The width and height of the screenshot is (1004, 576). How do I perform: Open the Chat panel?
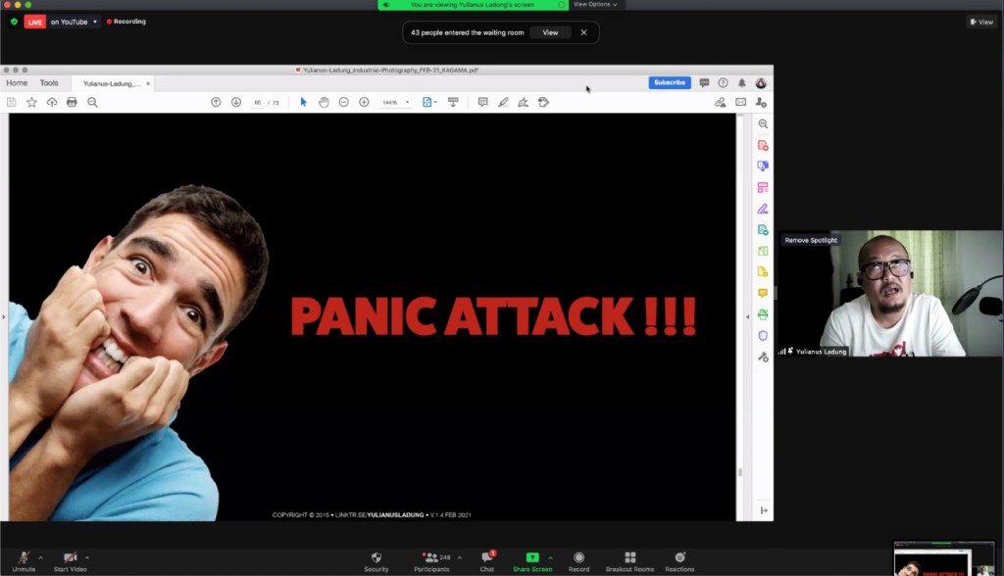click(487, 559)
